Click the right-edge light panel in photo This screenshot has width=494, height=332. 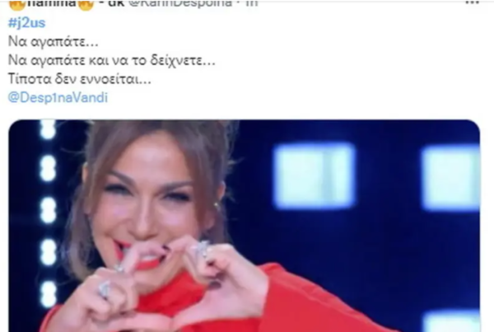click(450, 178)
